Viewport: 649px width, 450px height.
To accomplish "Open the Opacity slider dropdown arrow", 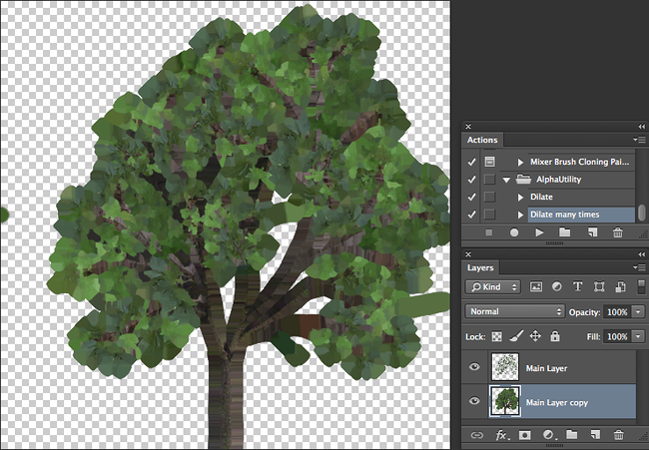I will tap(638, 311).
